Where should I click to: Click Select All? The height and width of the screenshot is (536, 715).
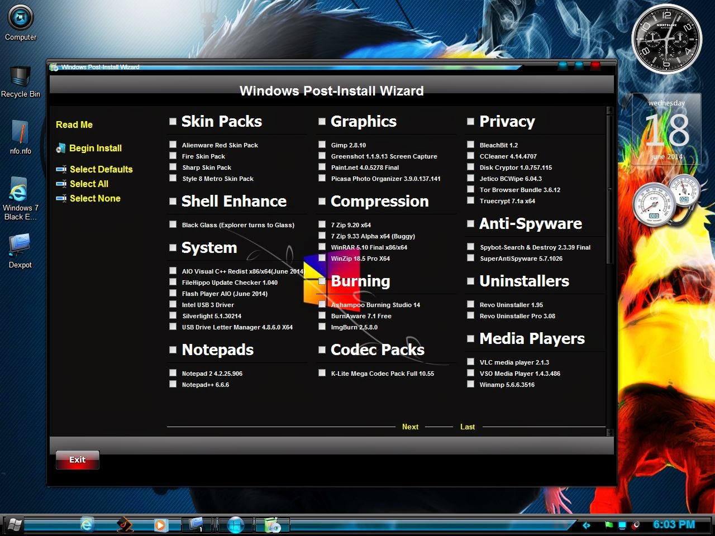tap(89, 184)
